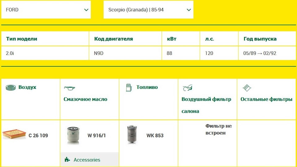The image size is (297, 167).
Task: Open the FORD make dropdown
Action: click(46, 10)
